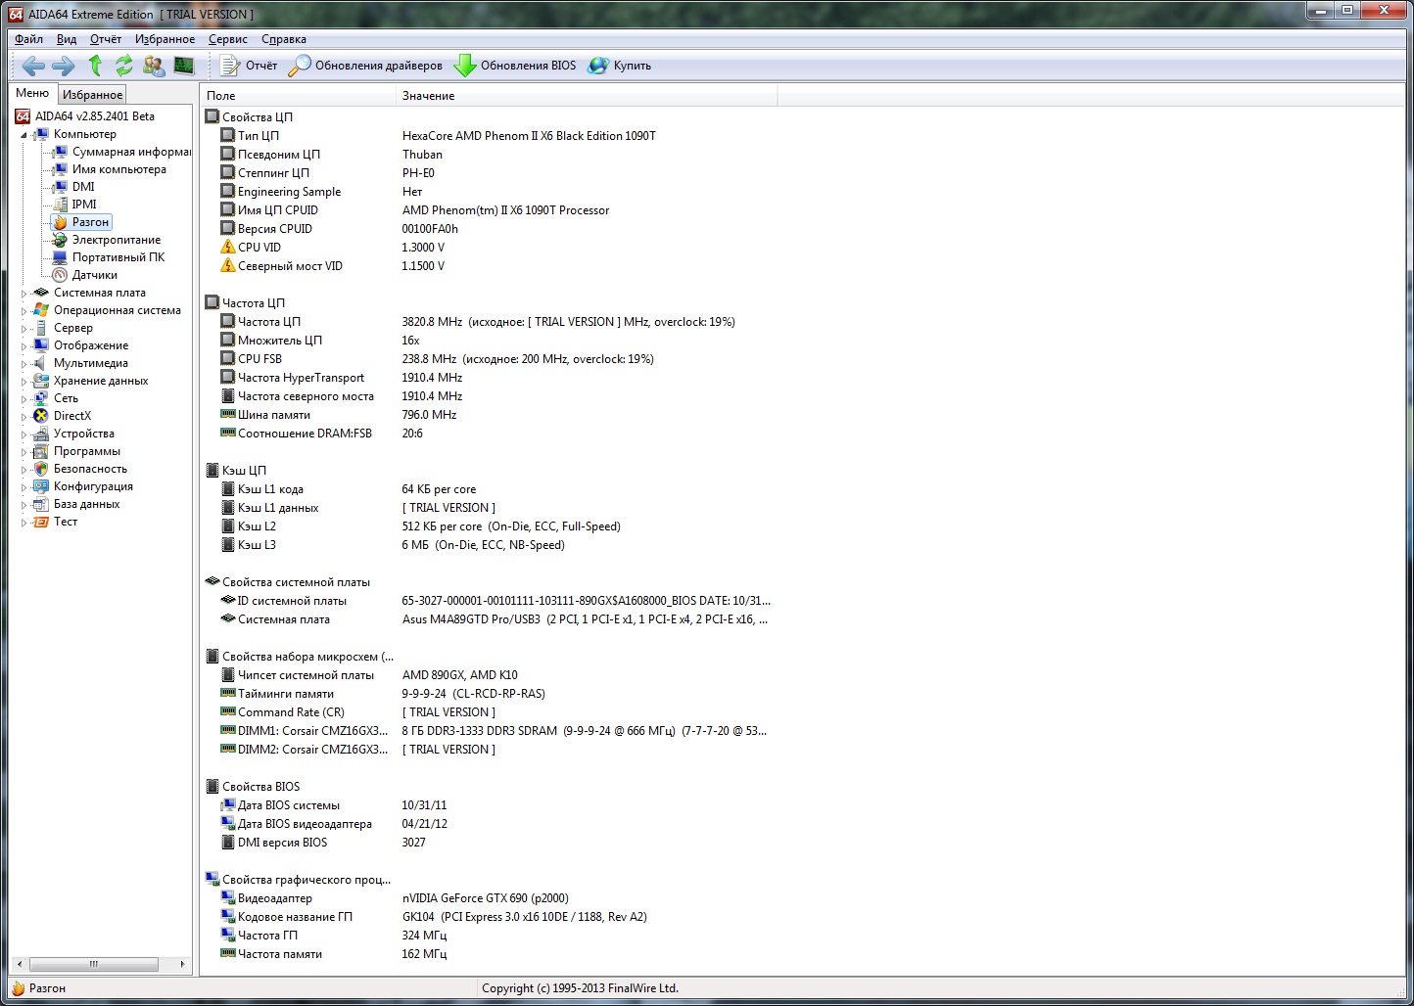
Task: Expand the Отображение tree node
Action: (24, 346)
